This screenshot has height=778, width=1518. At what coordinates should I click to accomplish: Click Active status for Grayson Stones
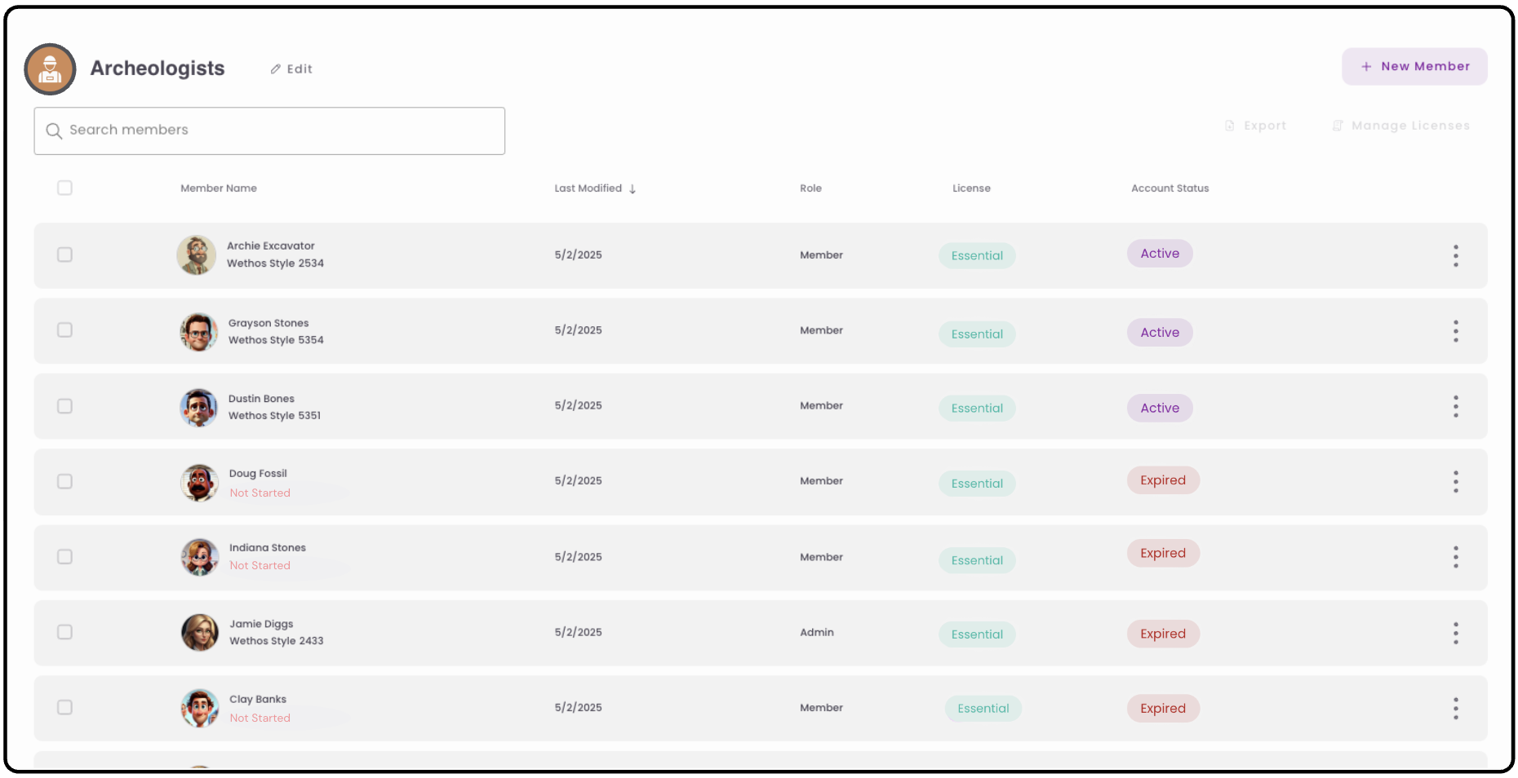point(1160,333)
